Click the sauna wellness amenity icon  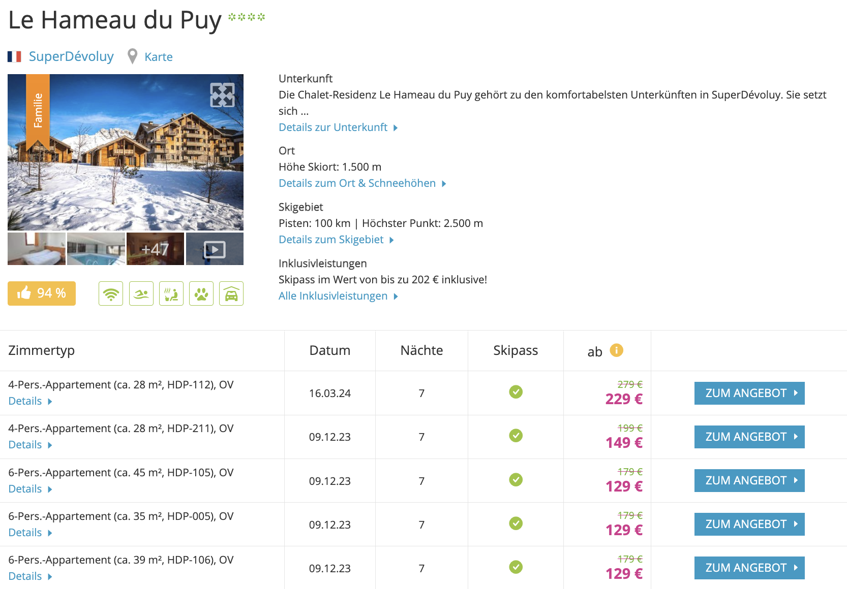[x=171, y=293]
